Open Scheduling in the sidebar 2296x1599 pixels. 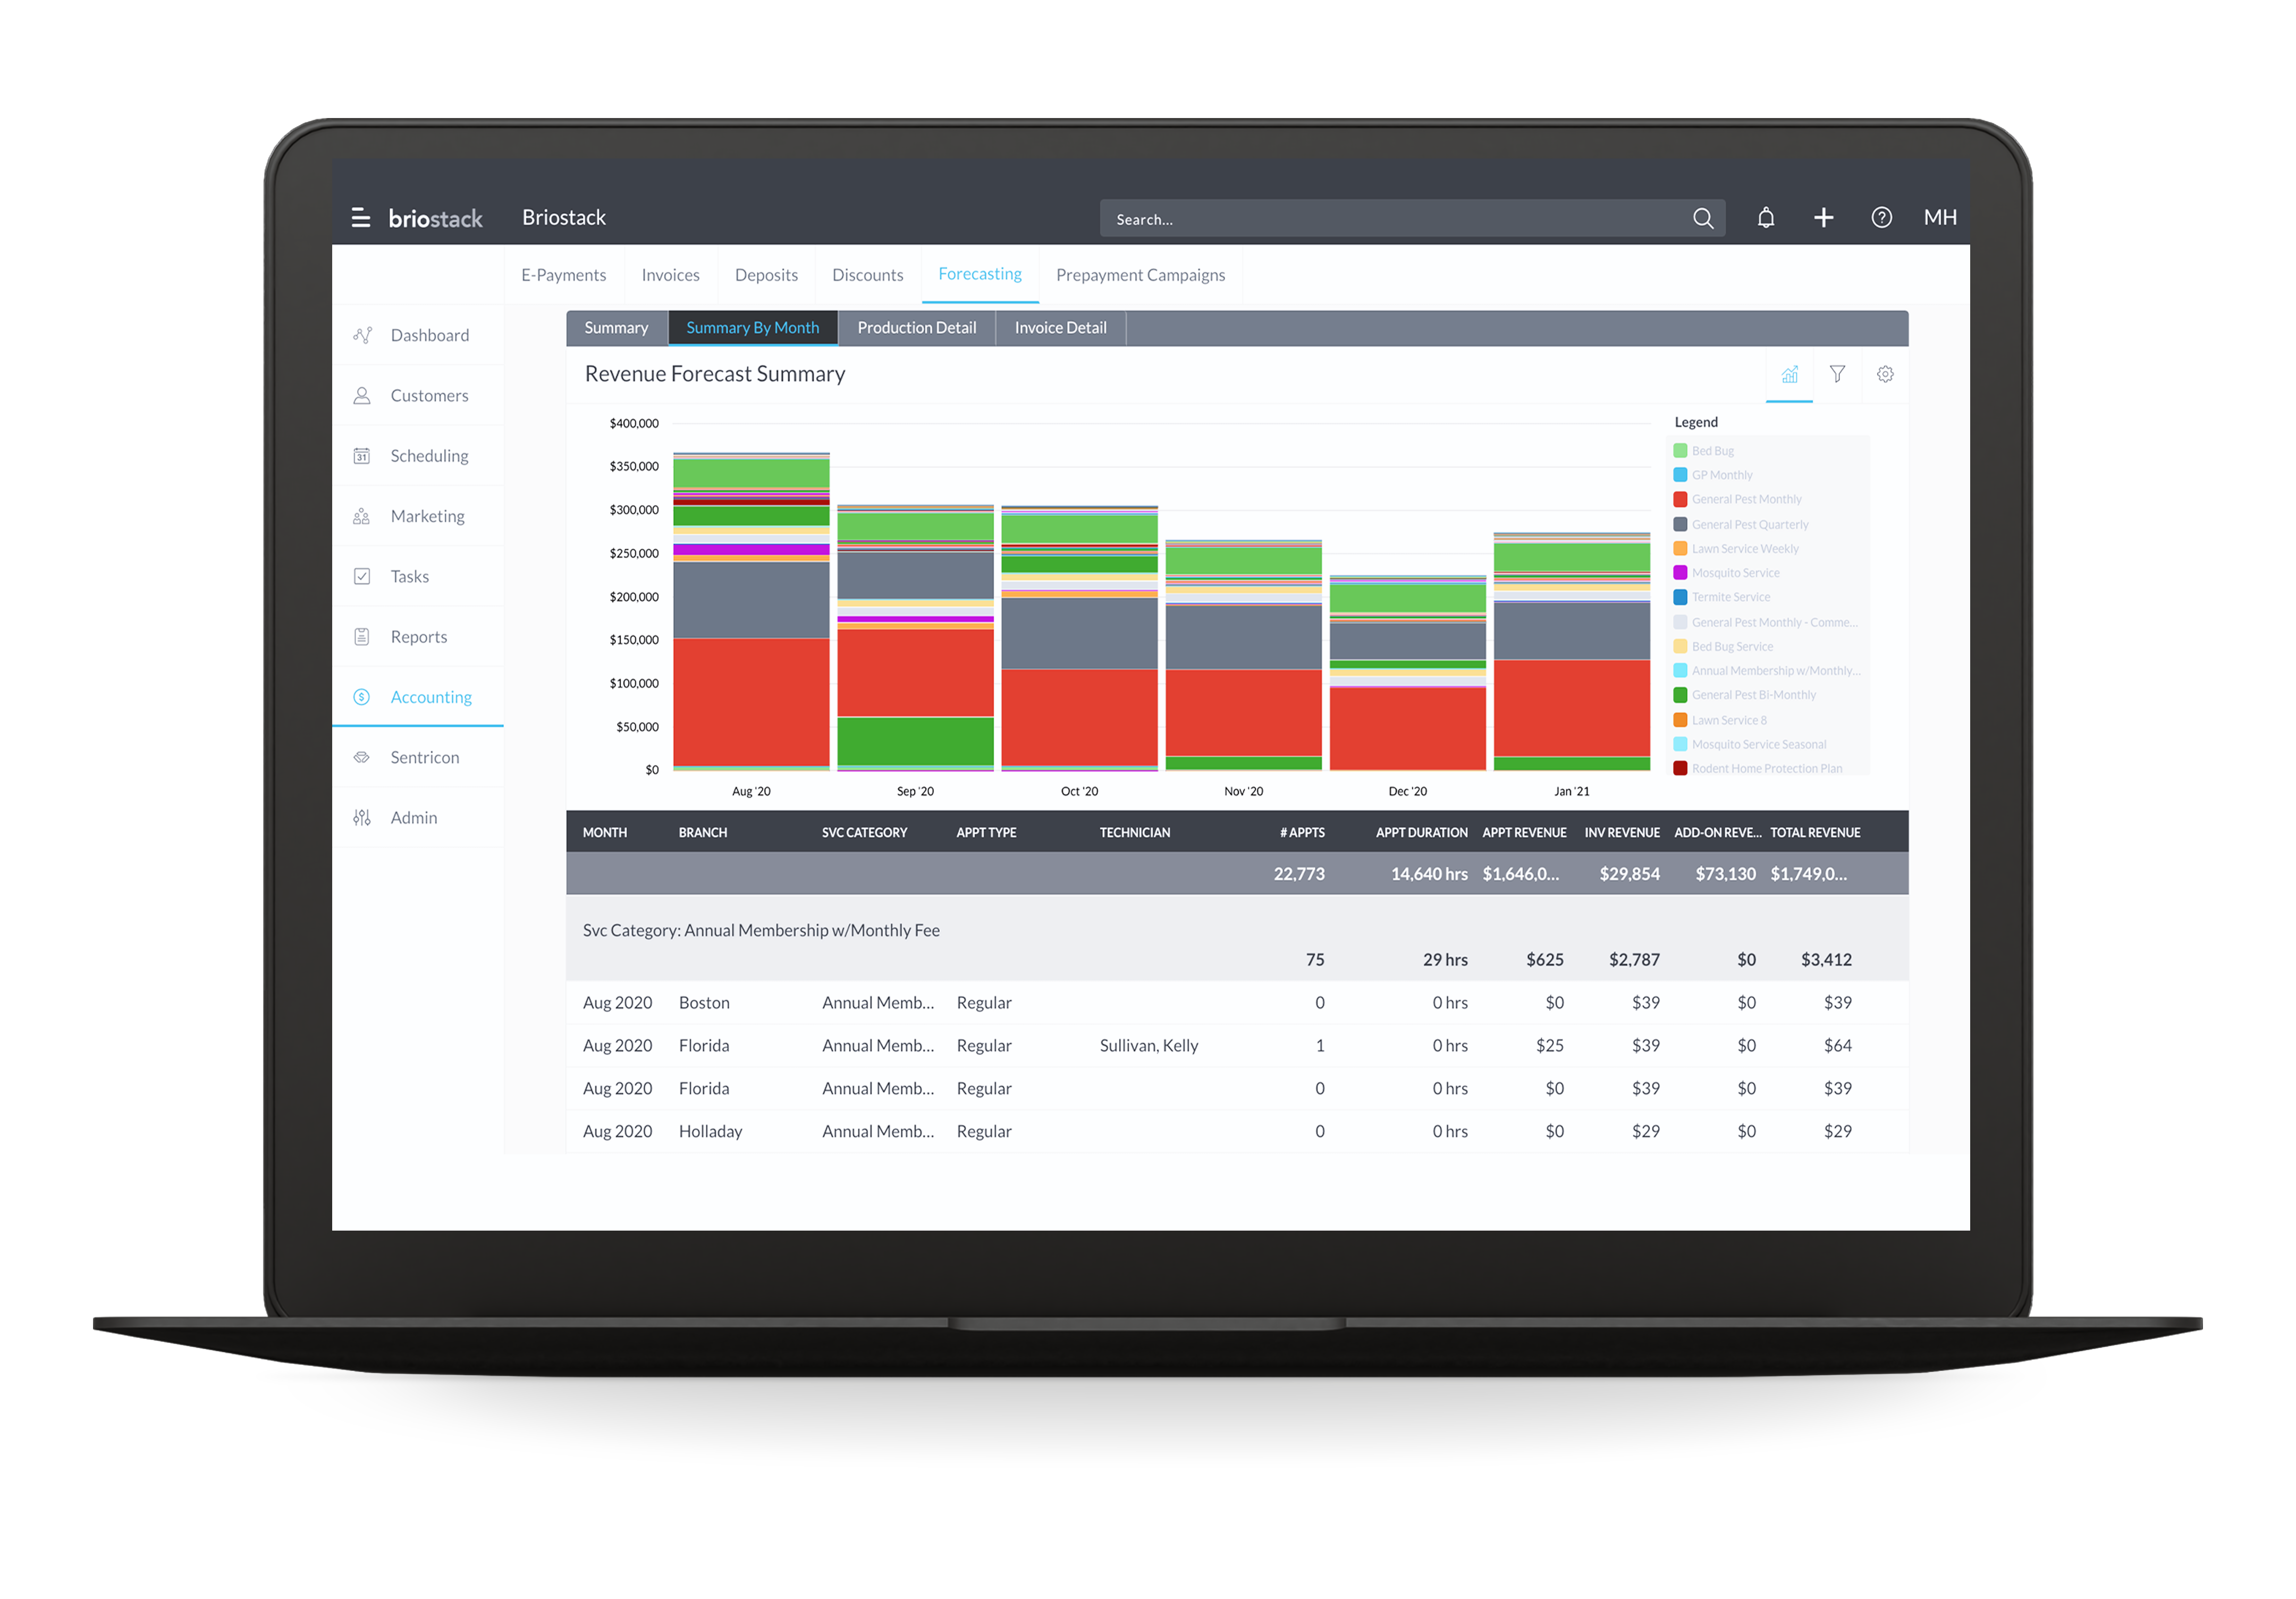[418, 456]
